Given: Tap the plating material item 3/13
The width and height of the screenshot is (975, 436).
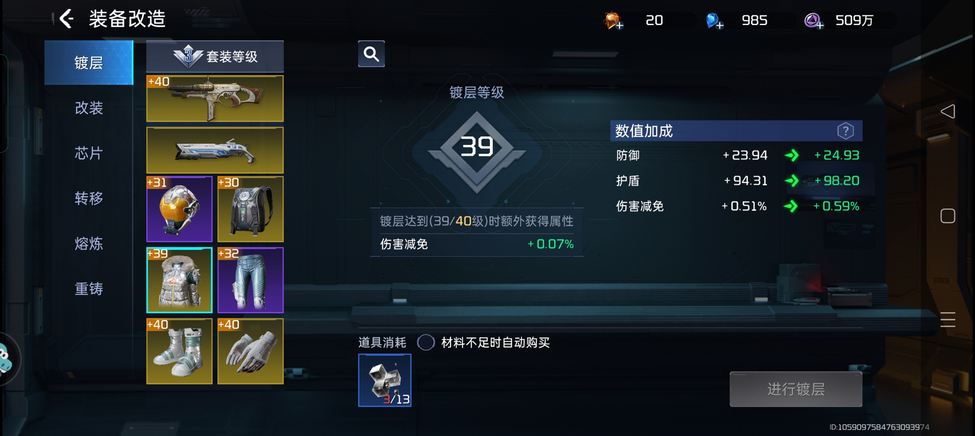Looking at the screenshot, I should 384,380.
